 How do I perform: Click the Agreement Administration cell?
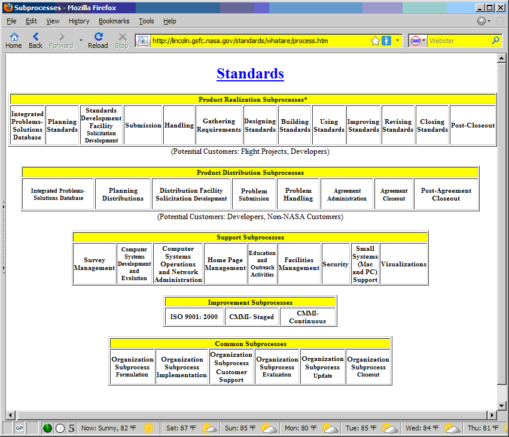click(x=347, y=194)
